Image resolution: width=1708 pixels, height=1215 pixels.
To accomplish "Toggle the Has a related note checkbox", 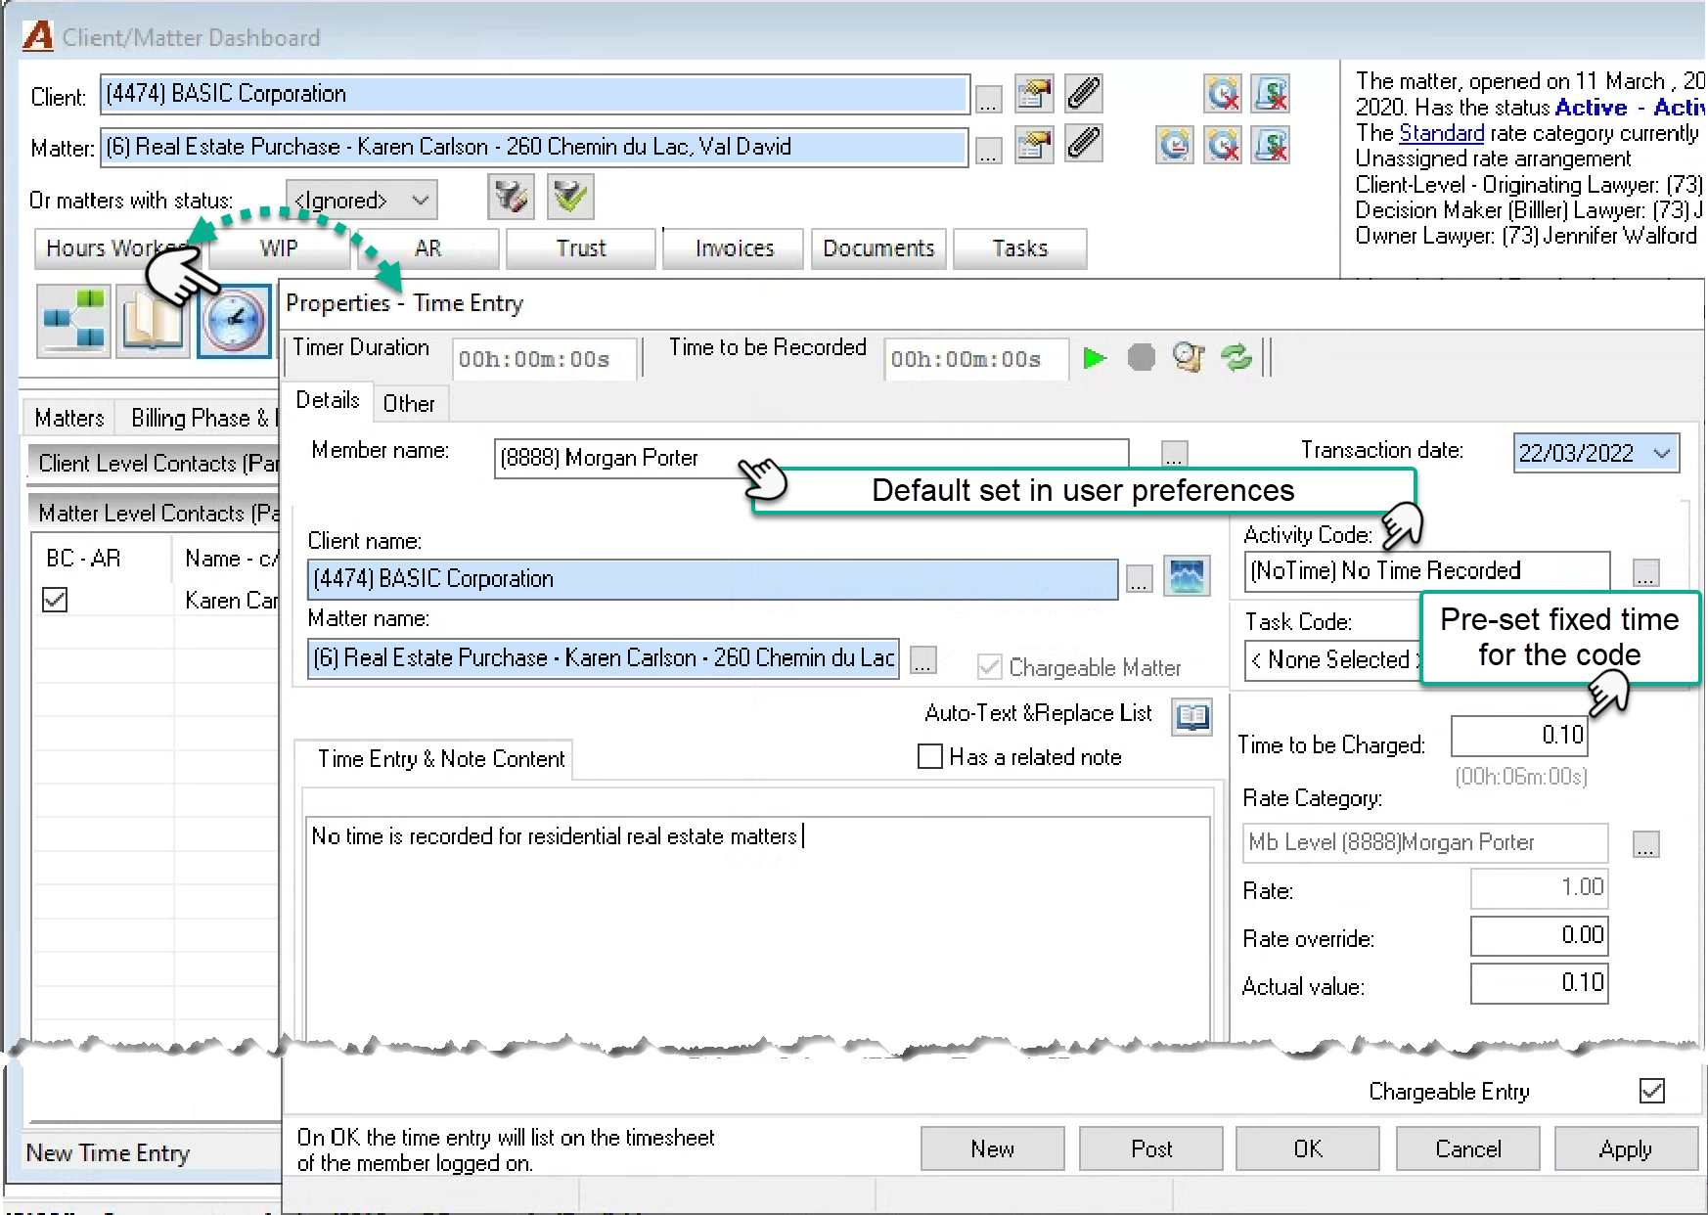I will pos(930,756).
